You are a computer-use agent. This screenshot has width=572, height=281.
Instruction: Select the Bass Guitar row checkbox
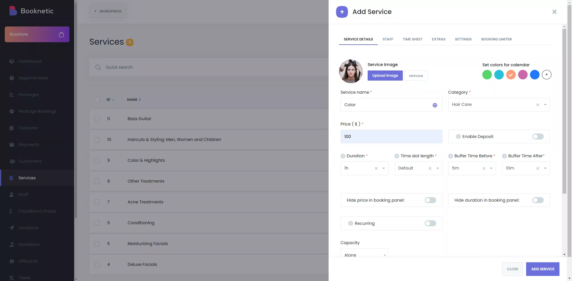(97, 119)
